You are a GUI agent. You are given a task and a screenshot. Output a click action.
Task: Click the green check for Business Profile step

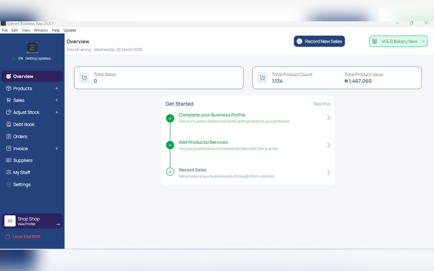(170, 118)
